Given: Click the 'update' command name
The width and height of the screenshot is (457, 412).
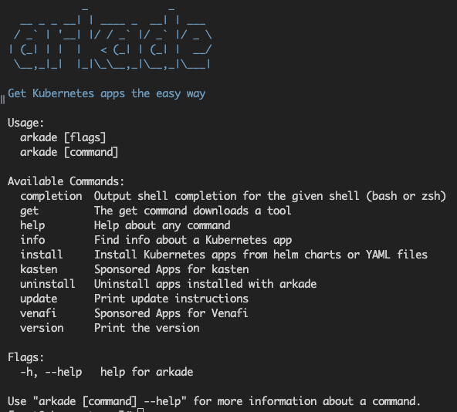Looking at the screenshot, I should click(39, 299).
